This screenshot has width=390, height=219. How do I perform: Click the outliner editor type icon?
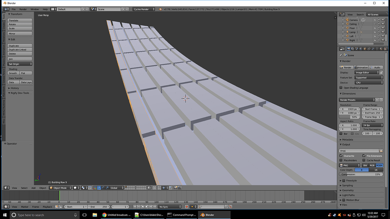click(x=341, y=14)
